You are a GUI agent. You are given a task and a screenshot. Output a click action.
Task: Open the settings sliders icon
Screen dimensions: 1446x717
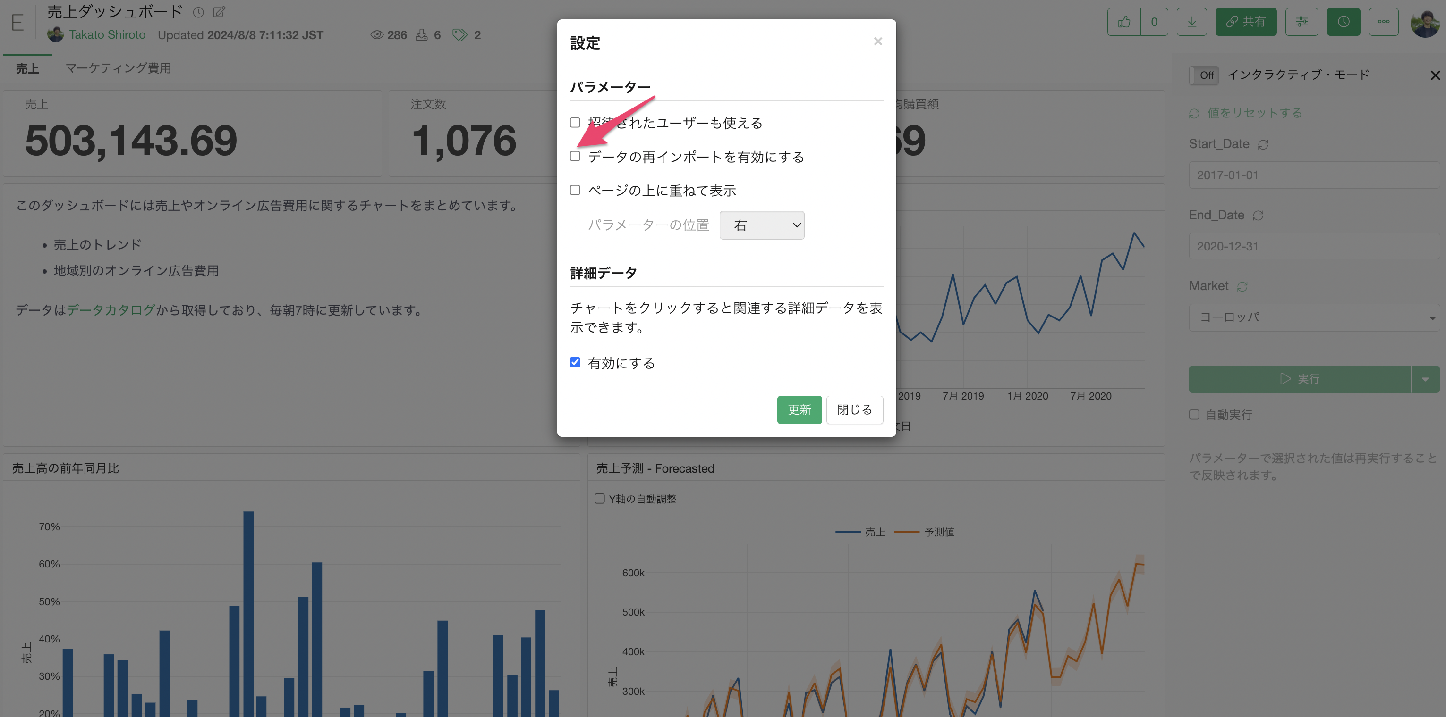coord(1302,22)
